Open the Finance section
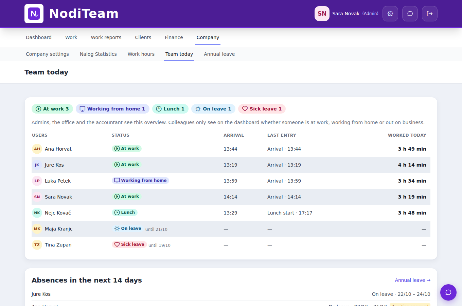This screenshot has width=462, height=306. [x=174, y=37]
